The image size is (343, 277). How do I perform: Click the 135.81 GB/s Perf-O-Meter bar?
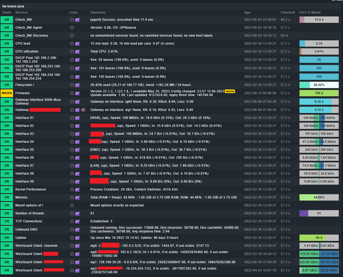tap(319, 254)
